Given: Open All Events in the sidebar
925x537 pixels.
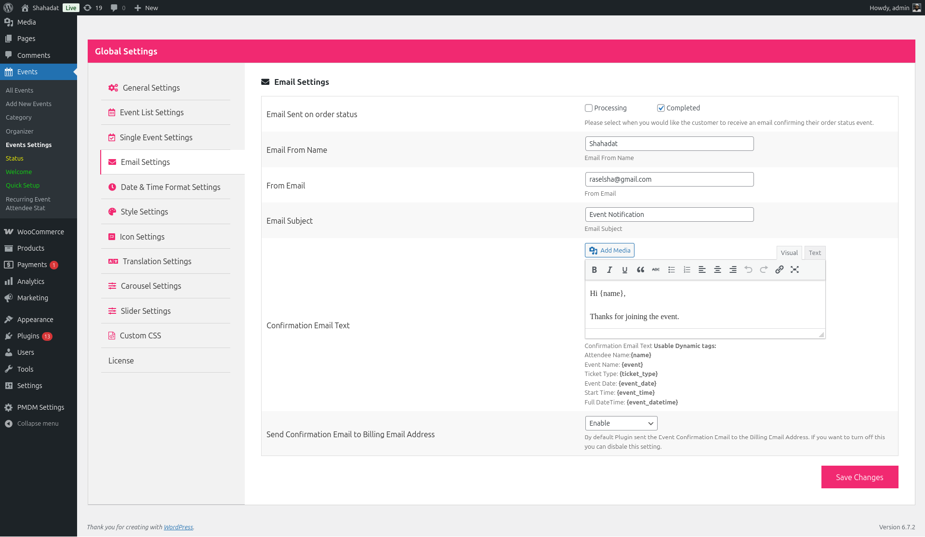Looking at the screenshot, I should point(20,90).
